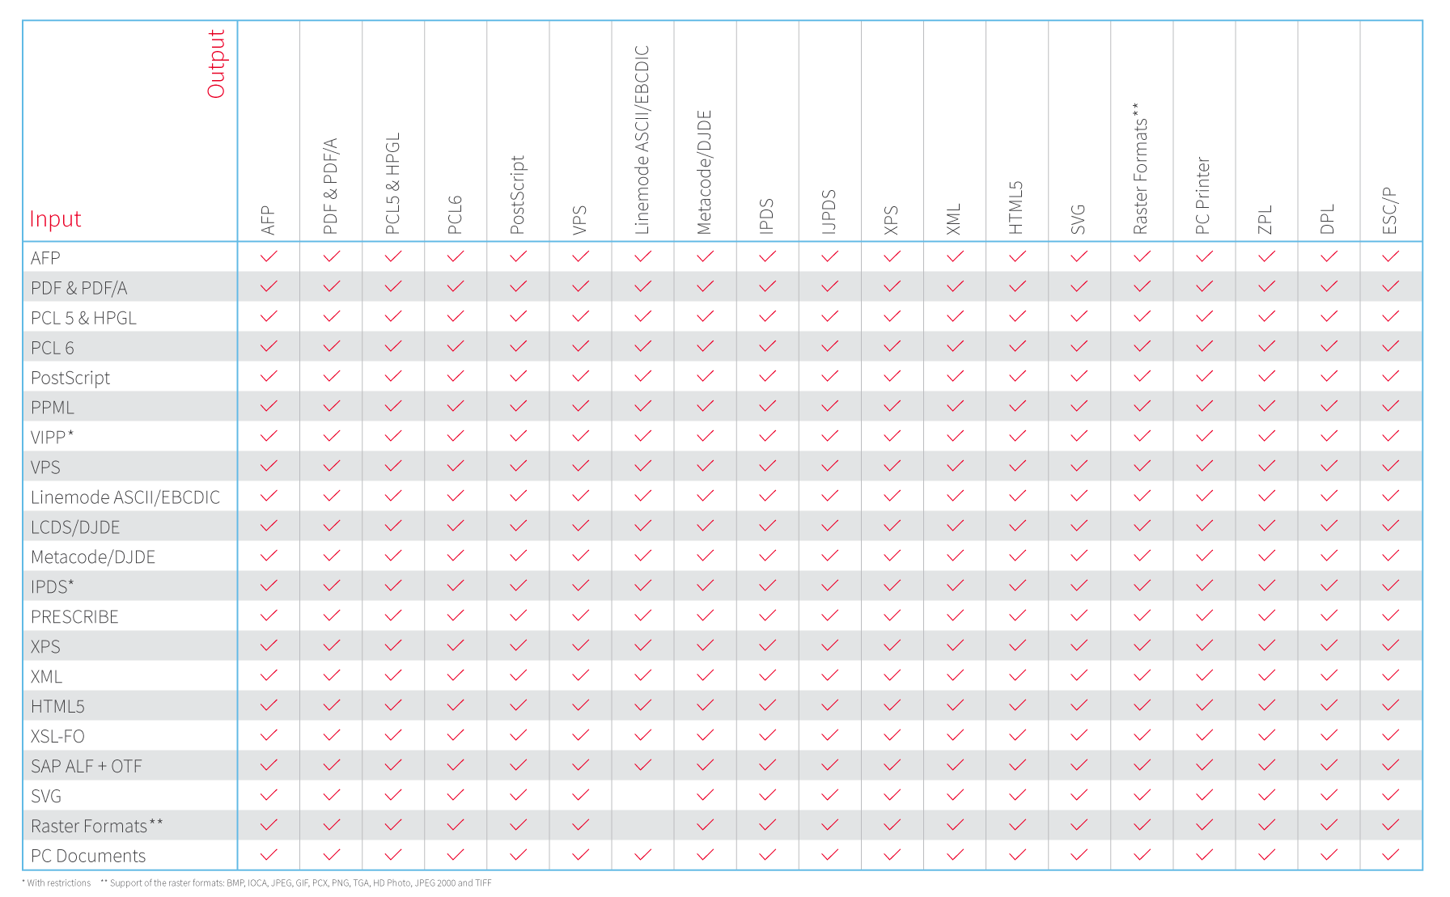Click the checkmark for PRESCRIBE input to ZPL
The width and height of the screenshot is (1450, 897).
1266,616
